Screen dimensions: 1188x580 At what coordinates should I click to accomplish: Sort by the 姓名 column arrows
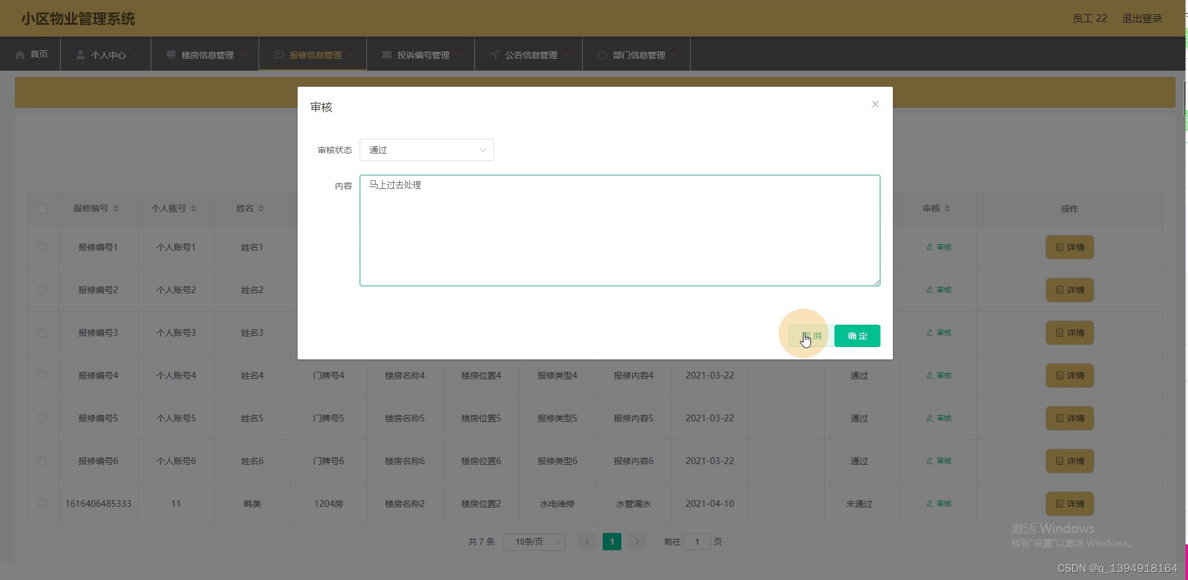[261, 208]
